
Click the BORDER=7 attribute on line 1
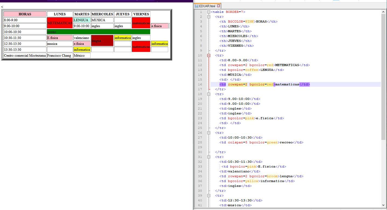click(x=234, y=12)
